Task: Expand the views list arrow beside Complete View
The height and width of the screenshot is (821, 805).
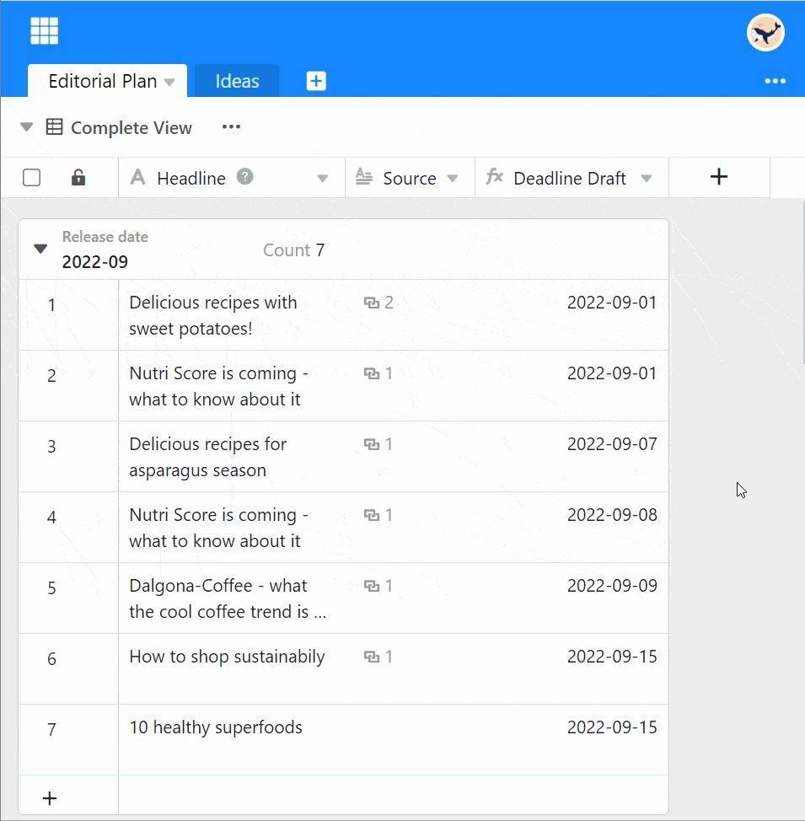Action: click(27, 127)
